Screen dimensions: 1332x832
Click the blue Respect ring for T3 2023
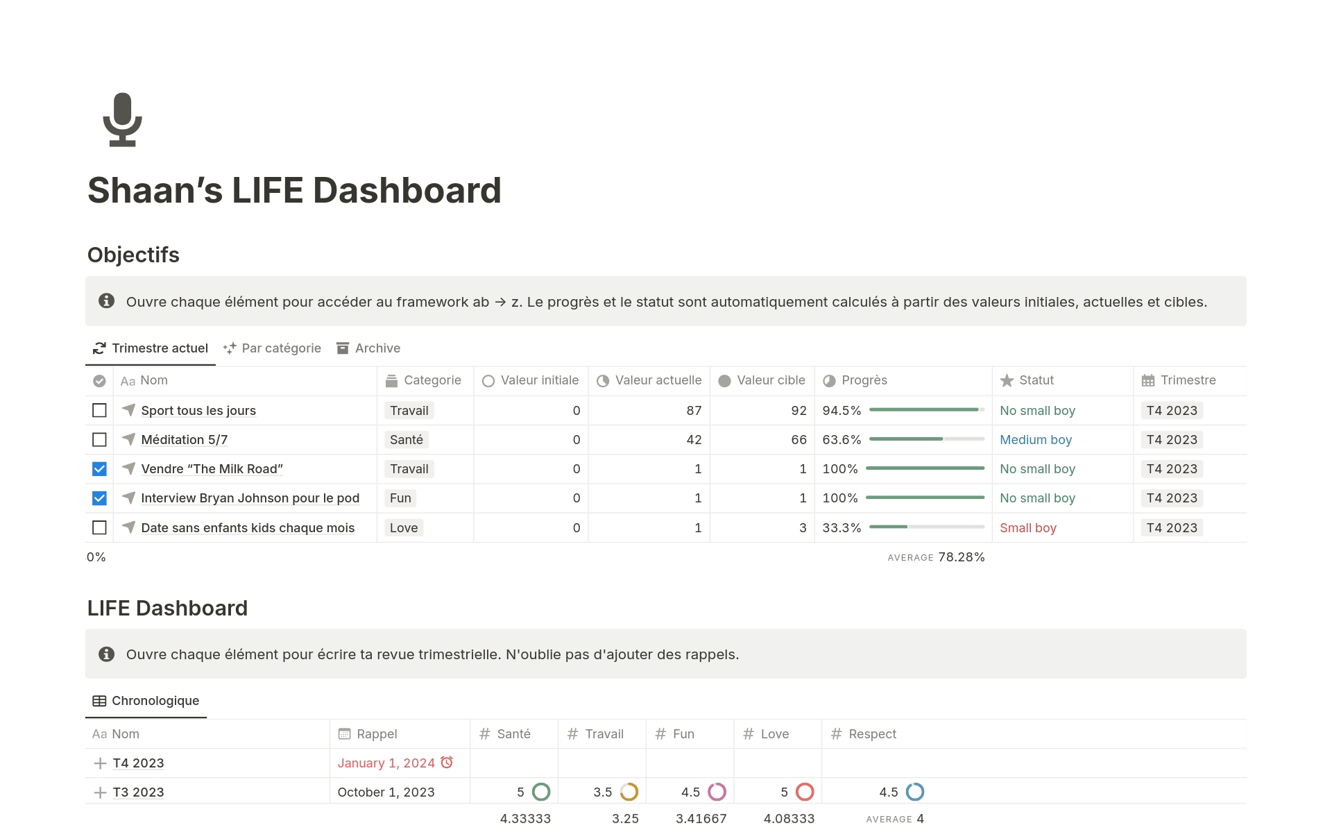[915, 792]
